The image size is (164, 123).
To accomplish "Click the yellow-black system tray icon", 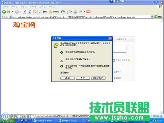I will pos(154,121).
